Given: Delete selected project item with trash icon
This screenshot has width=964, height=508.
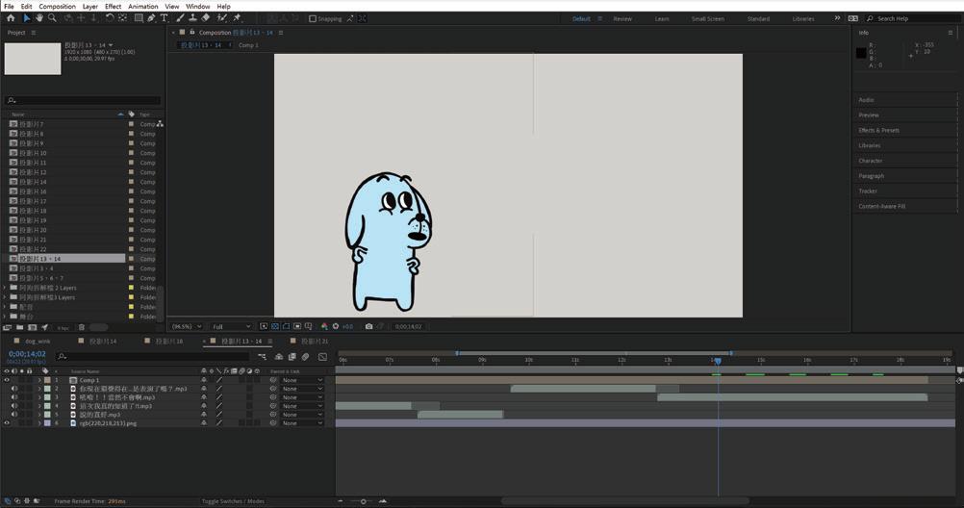Looking at the screenshot, I should tap(81, 327).
